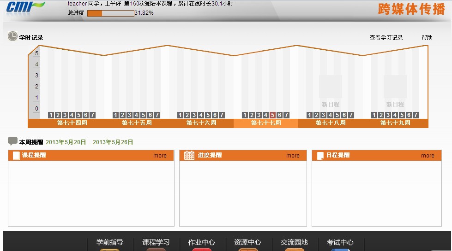
Task: Click the speech bubble icon beside 本周提醒
Action: click(x=12, y=141)
